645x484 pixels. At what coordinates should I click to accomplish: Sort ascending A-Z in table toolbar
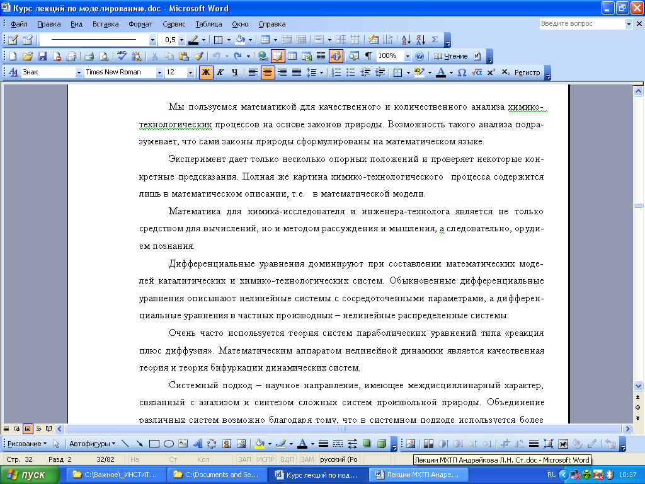[x=406, y=40]
